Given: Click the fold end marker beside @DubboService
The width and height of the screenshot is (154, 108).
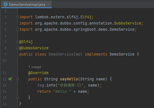Looking at the screenshot, I should point(18,48).
